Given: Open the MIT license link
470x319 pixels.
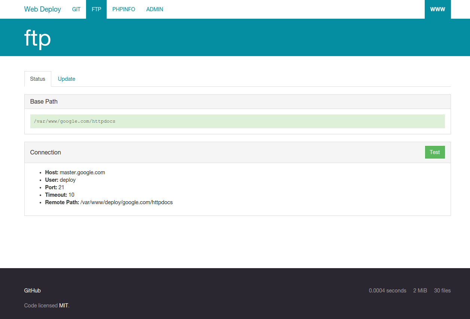Looking at the screenshot, I should [64, 306].
